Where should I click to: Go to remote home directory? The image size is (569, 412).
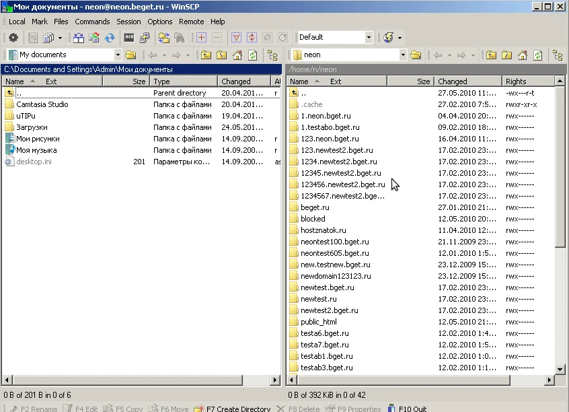pos(522,55)
